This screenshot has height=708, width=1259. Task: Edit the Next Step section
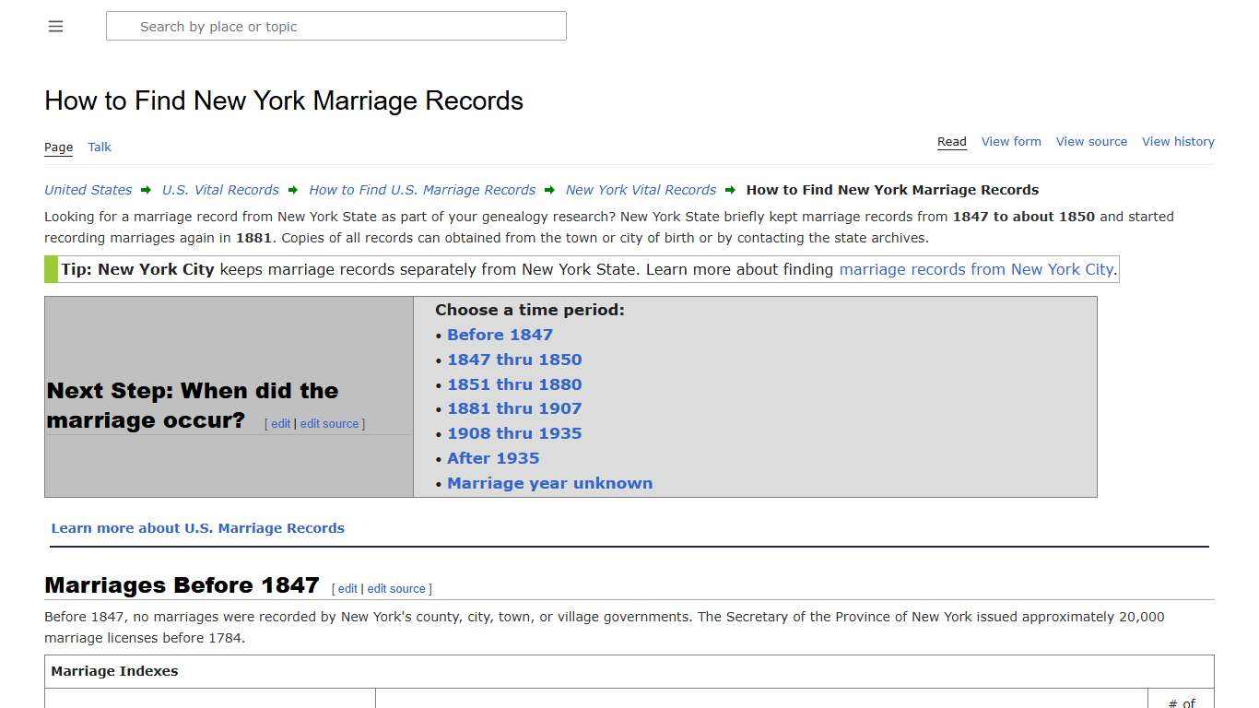(280, 423)
